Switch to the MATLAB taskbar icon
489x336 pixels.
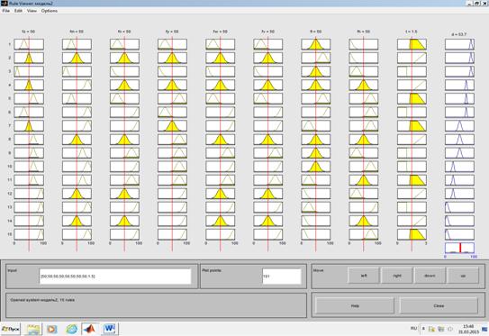(90, 329)
